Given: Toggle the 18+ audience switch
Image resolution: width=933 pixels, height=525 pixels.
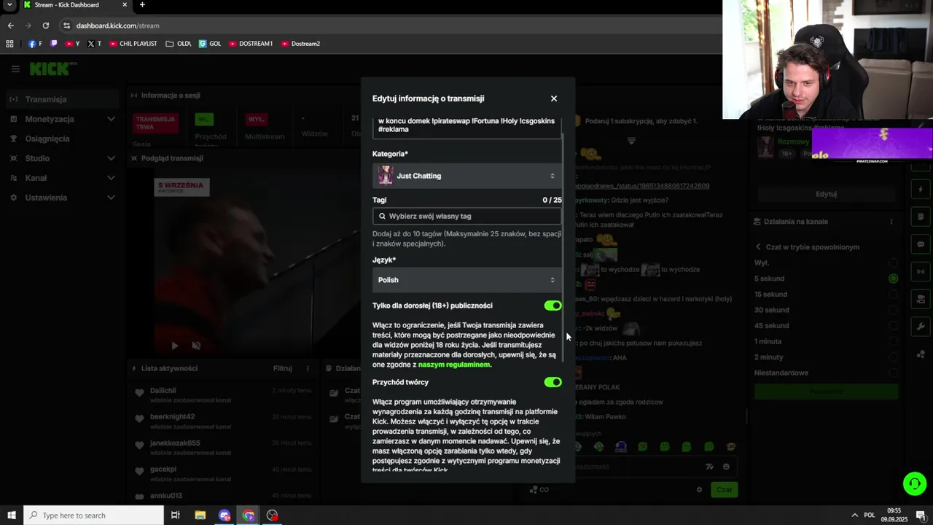Looking at the screenshot, I should click(x=553, y=306).
